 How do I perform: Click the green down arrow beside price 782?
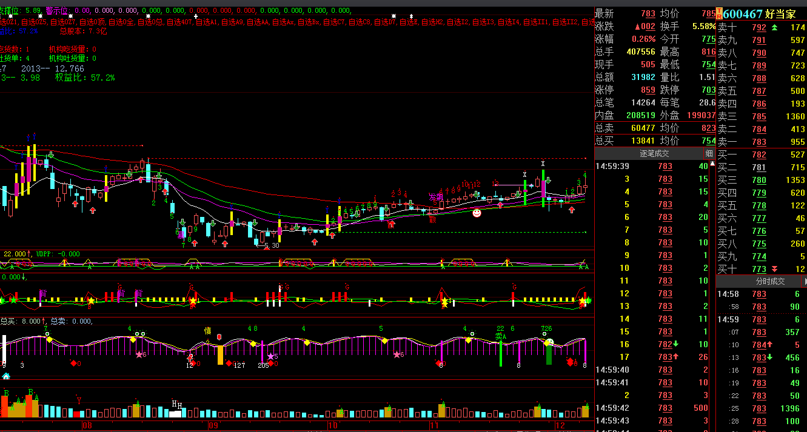click(675, 344)
